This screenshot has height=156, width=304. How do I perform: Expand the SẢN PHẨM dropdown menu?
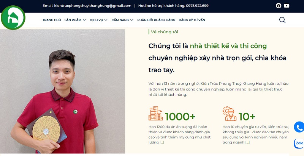75,20
